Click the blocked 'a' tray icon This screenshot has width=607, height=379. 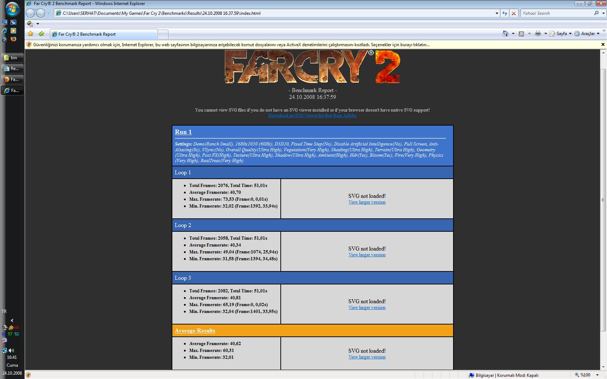(x=4, y=340)
